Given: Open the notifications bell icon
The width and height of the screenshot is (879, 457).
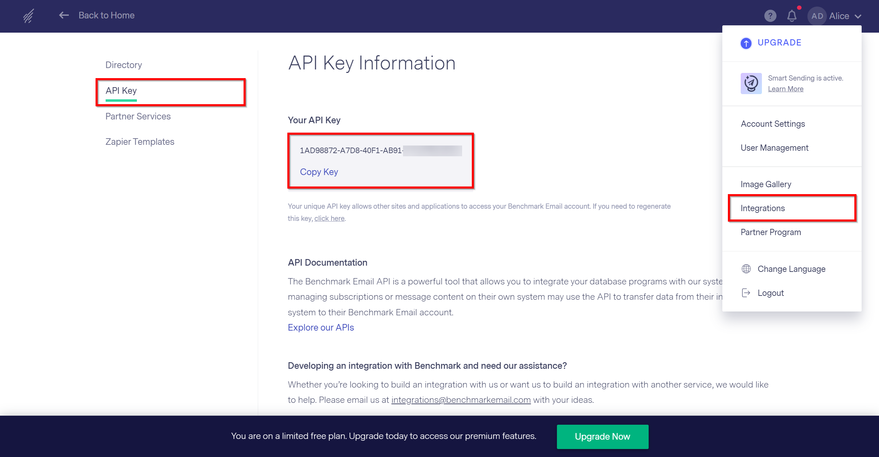Looking at the screenshot, I should [792, 16].
